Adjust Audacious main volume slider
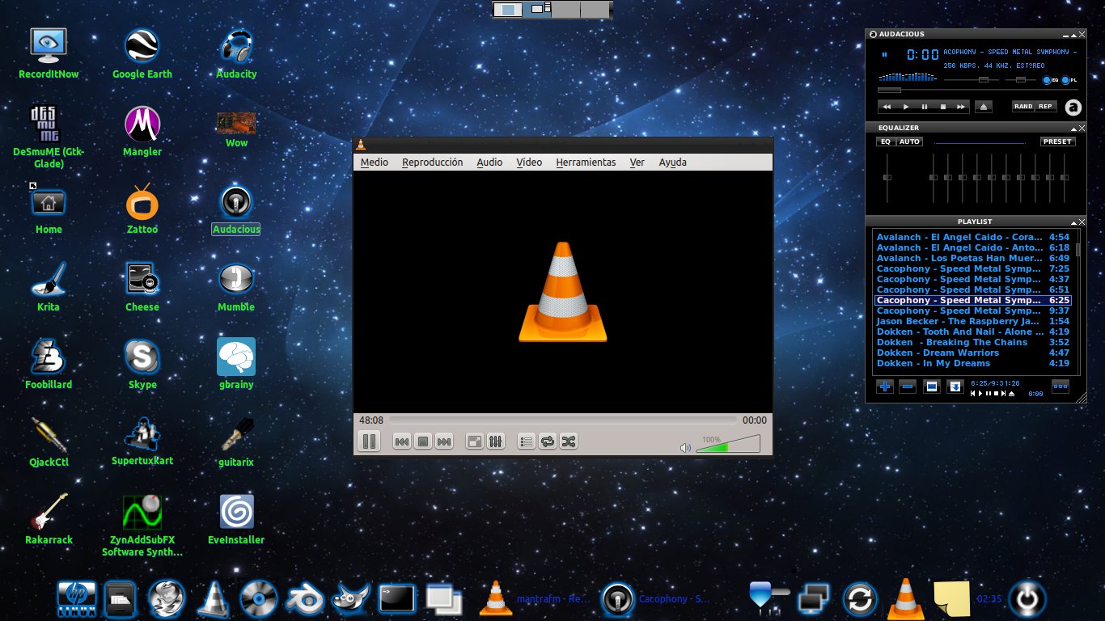 972,80
